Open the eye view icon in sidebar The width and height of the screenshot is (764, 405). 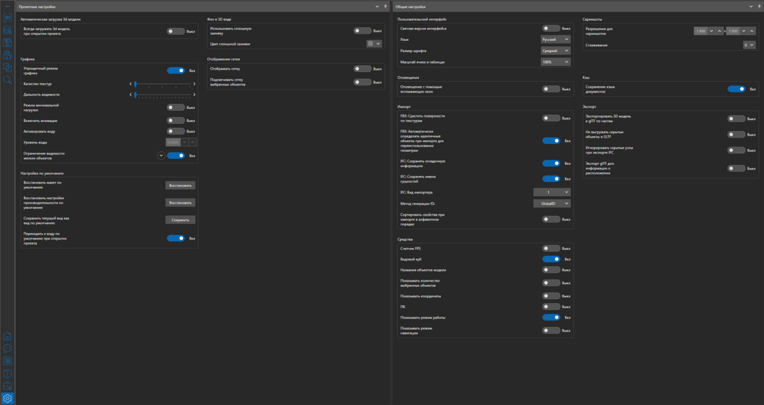7,18
